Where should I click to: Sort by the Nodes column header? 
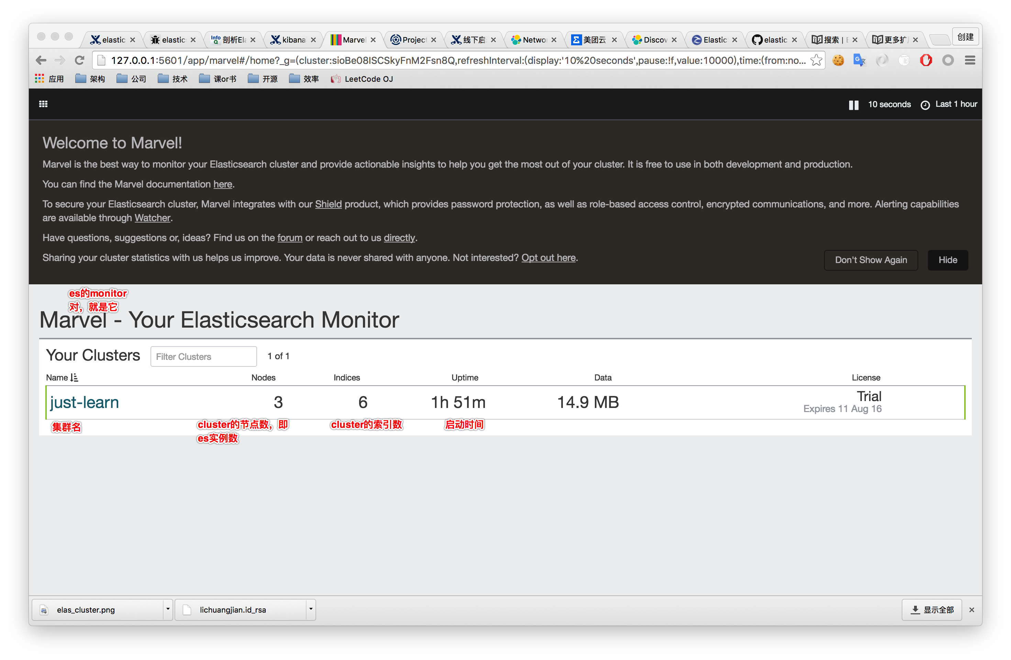coord(263,377)
